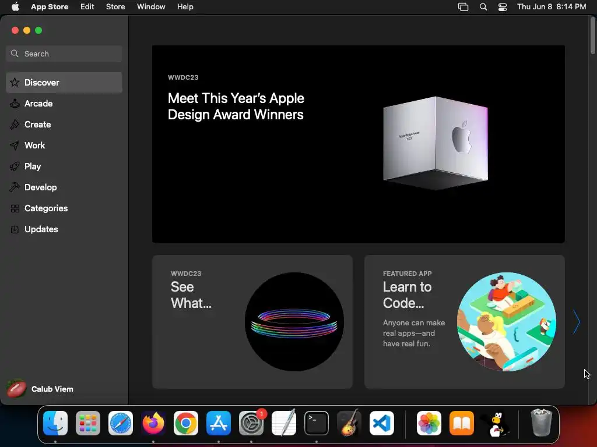Click the FEATURED APP label
Image resolution: width=597 pixels, height=447 pixels.
pyautogui.click(x=407, y=274)
